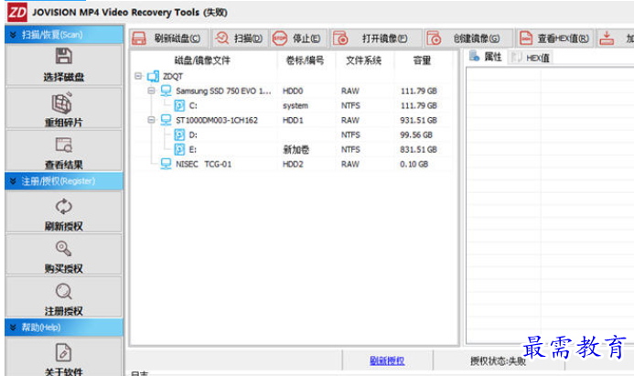Select the E: 新加卷 partition

pyautogui.click(x=294, y=150)
